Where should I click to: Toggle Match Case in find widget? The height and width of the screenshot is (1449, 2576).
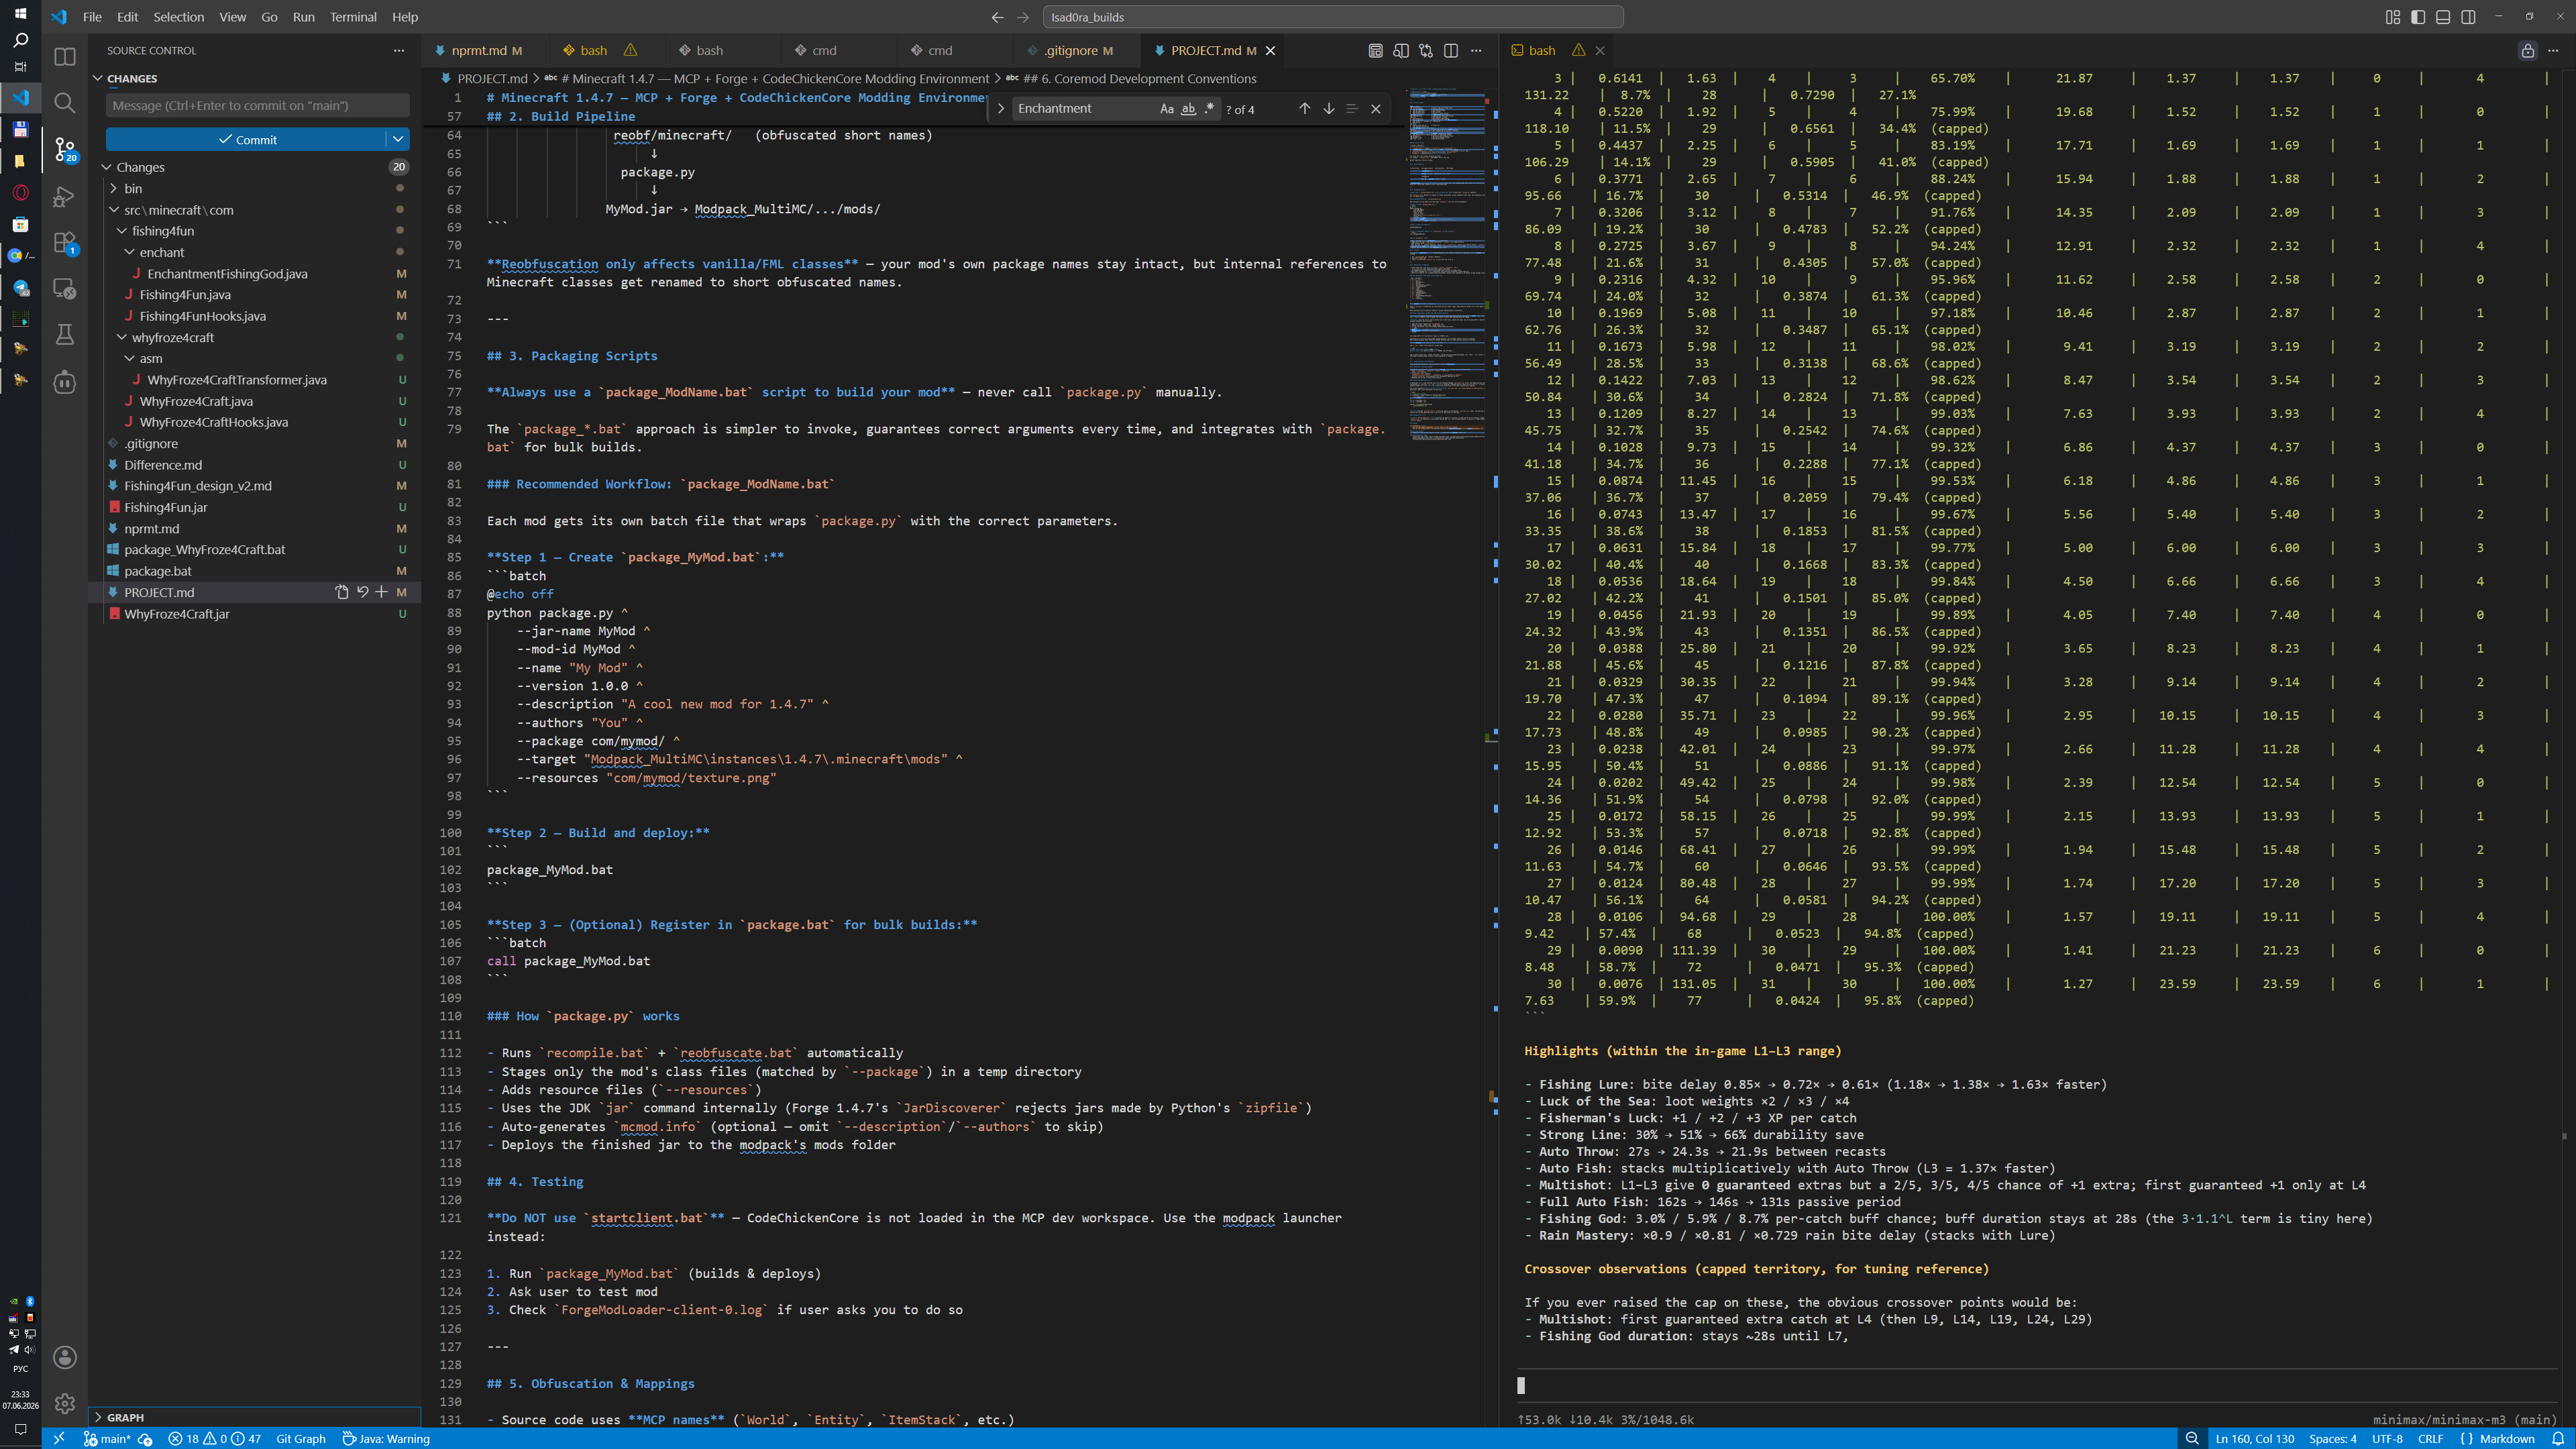pyautogui.click(x=1166, y=108)
